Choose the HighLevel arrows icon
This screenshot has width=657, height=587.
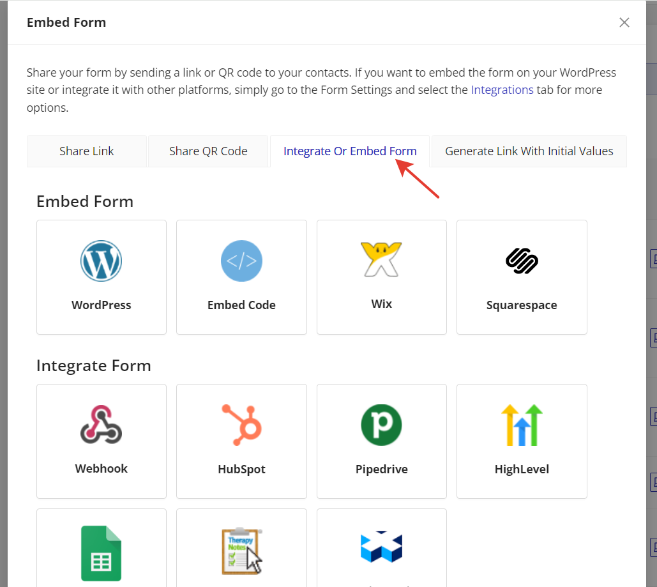522,424
